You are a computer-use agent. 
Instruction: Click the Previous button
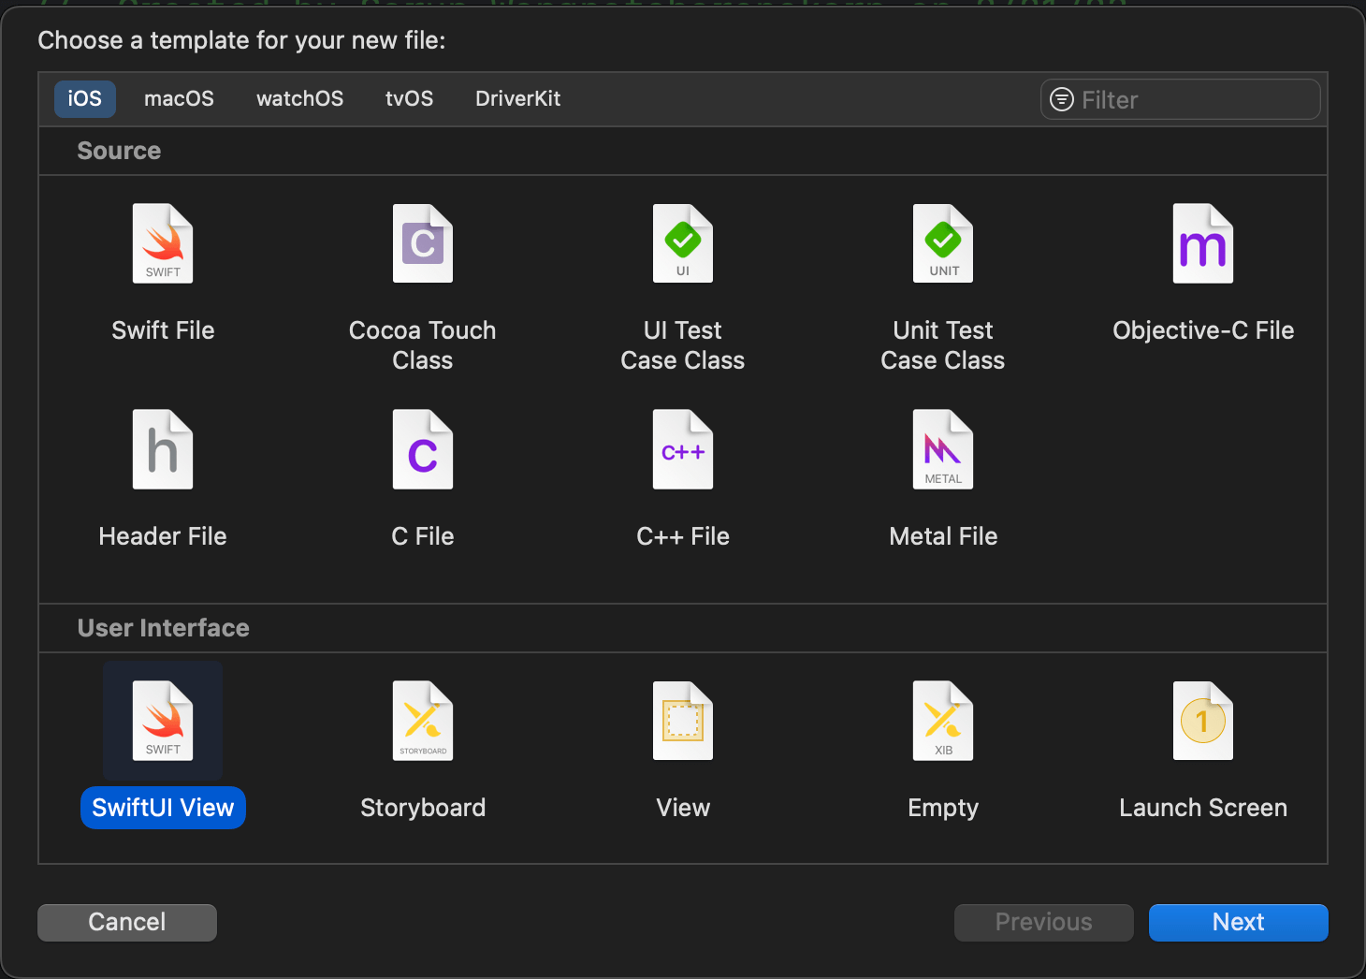1044,923
